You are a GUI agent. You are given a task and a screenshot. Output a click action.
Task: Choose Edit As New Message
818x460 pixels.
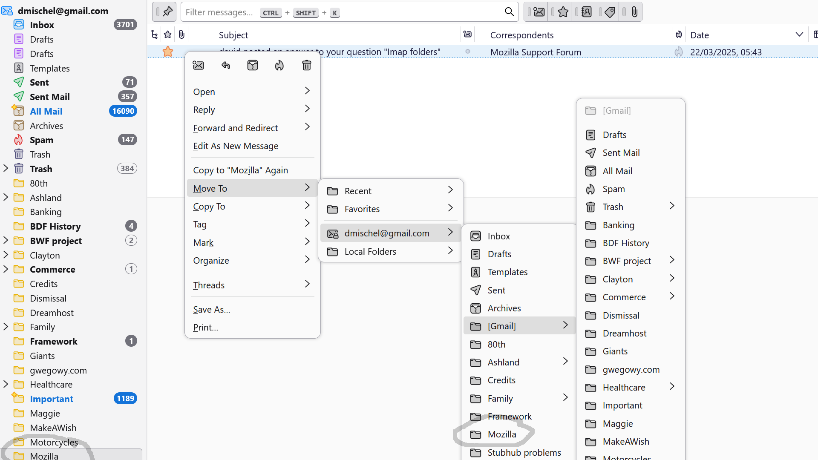click(x=252, y=146)
